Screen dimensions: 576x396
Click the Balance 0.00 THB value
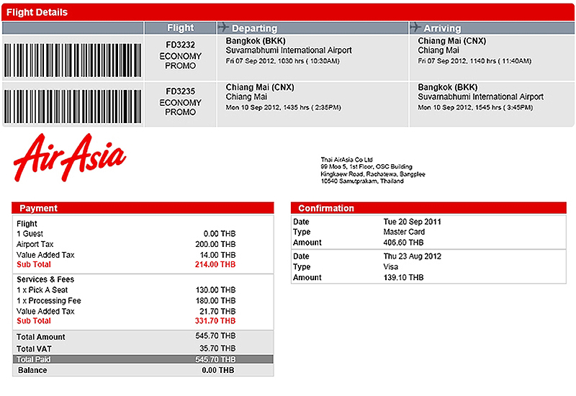click(x=218, y=370)
